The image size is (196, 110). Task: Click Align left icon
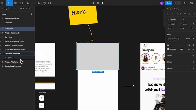(x=168, y=13)
